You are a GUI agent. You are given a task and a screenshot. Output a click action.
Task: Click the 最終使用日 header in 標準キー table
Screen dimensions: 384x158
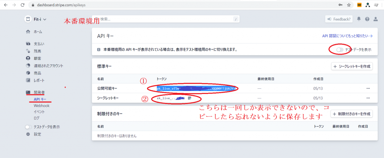pyautogui.click(x=266, y=79)
